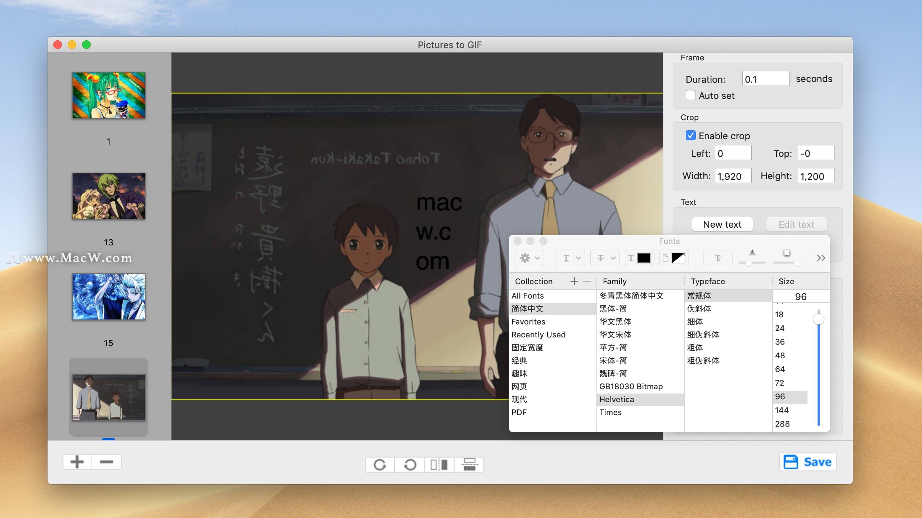Choose the GB18030 Bitmap font family
The image size is (922, 518).
click(640, 386)
